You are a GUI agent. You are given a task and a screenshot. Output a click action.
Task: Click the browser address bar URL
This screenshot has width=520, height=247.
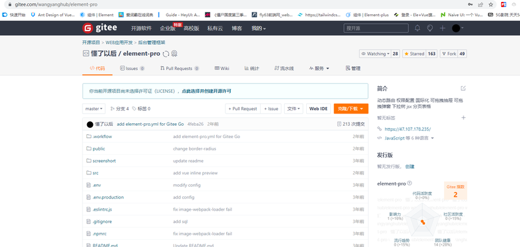point(56,5)
